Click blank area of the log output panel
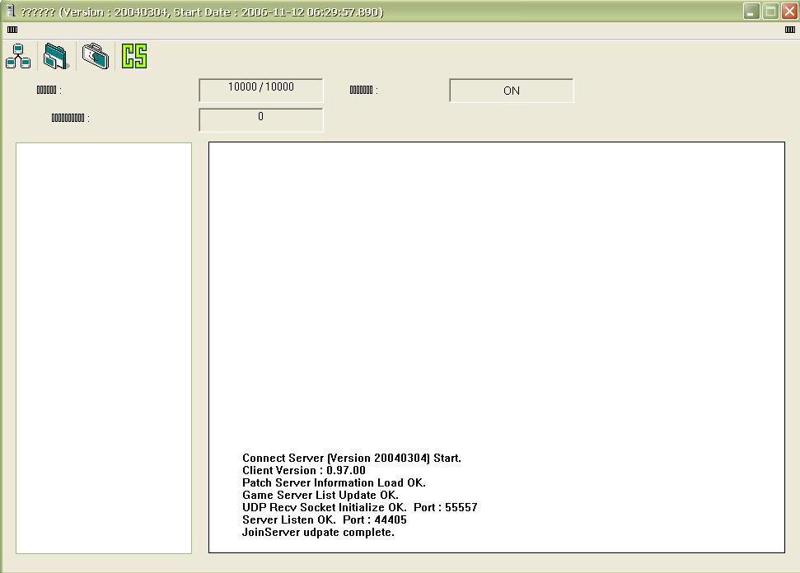This screenshot has width=800, height=573. [496, 288]
